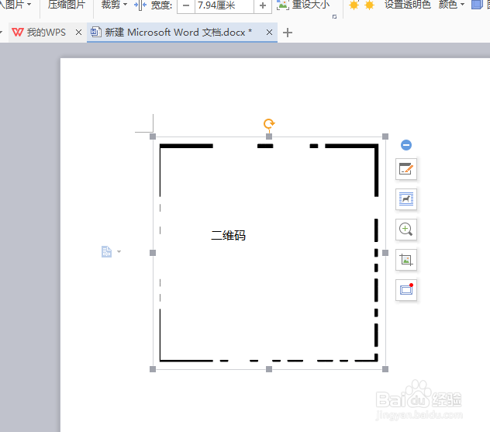Click the bottom-right resize handle of image
The height and width of the screenshot is (432, 490).
[385, 369]
